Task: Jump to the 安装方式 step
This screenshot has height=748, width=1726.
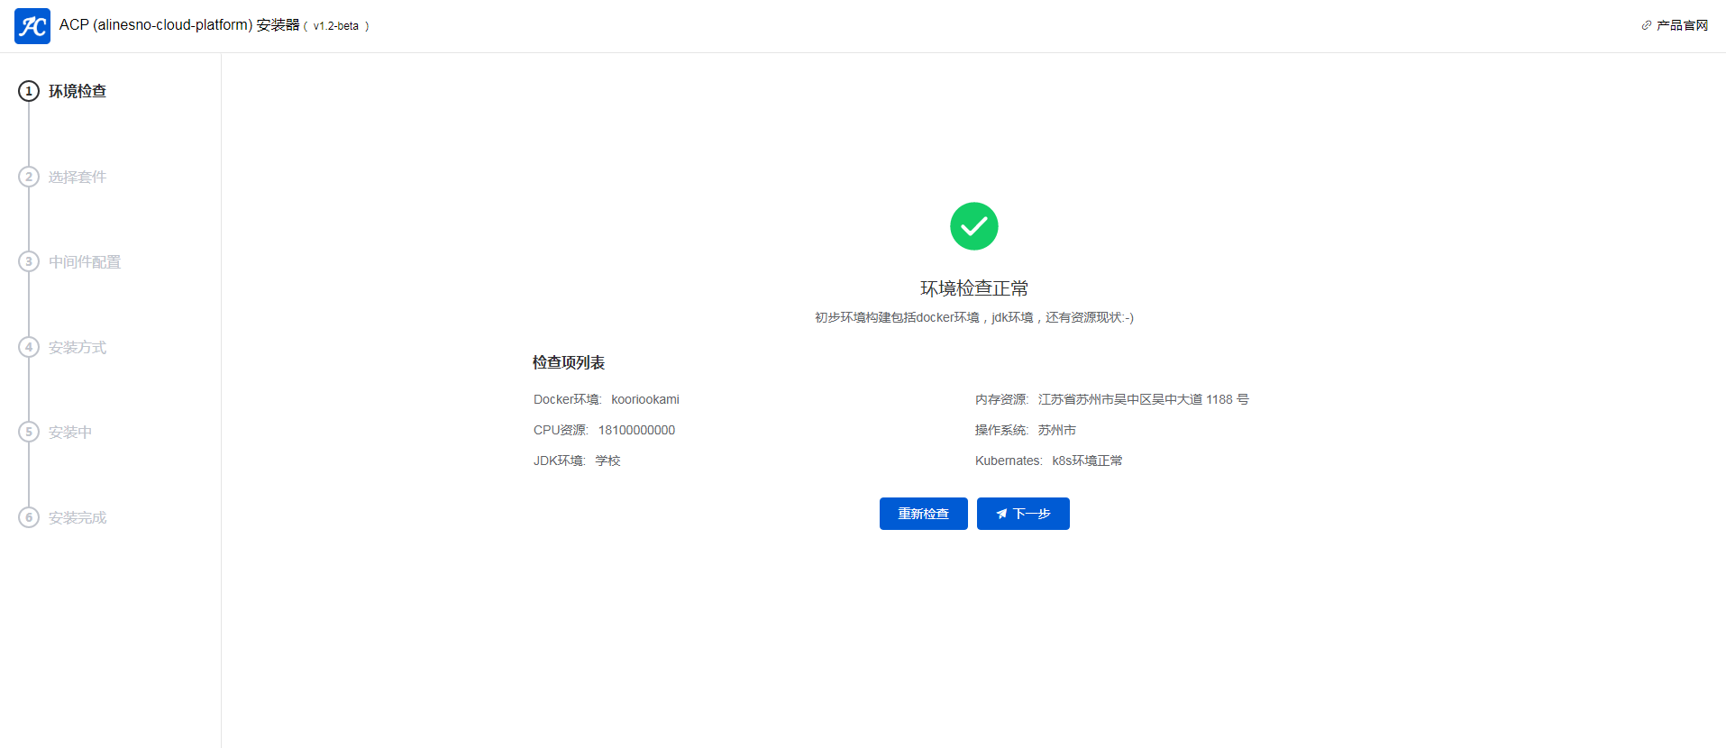Action: (78, 347)
